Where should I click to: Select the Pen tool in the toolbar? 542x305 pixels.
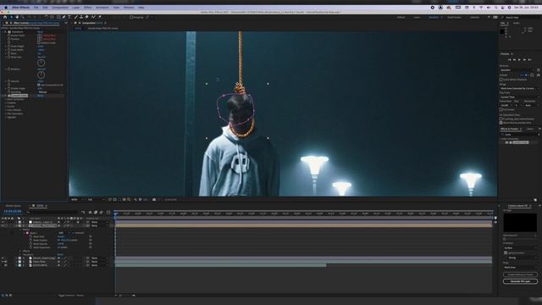pos(64,17)
